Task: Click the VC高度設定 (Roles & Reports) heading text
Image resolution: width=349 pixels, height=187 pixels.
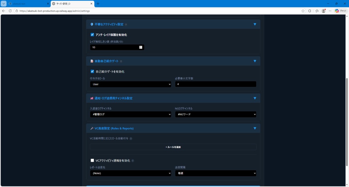Action: 114,129
